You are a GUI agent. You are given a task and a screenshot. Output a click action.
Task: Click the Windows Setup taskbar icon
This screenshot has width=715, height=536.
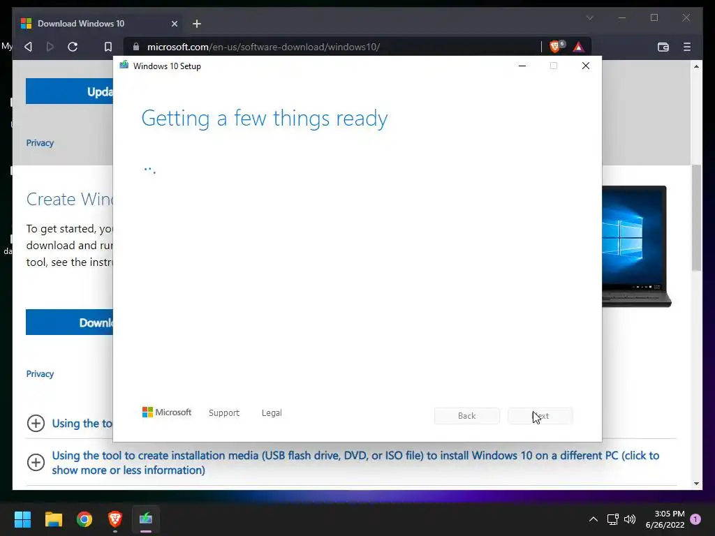146,519
